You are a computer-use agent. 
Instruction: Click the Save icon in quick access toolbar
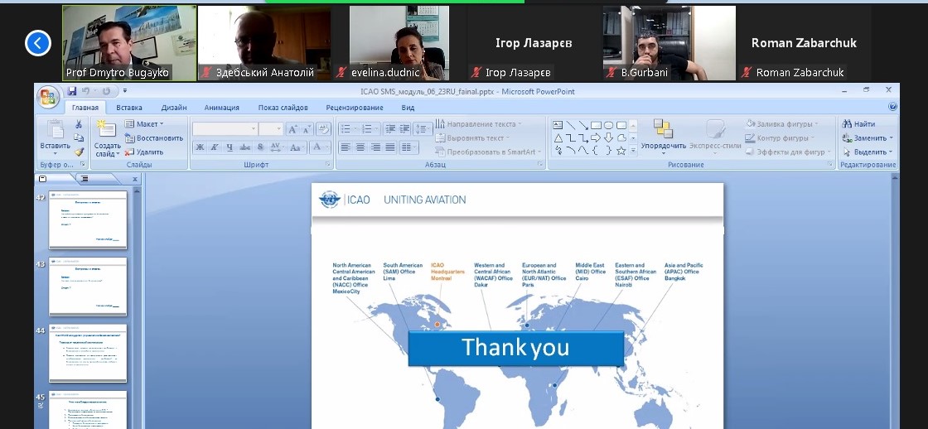click(72, 91)
